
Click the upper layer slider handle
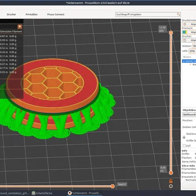pyautogui.click(x=171, y=33)
